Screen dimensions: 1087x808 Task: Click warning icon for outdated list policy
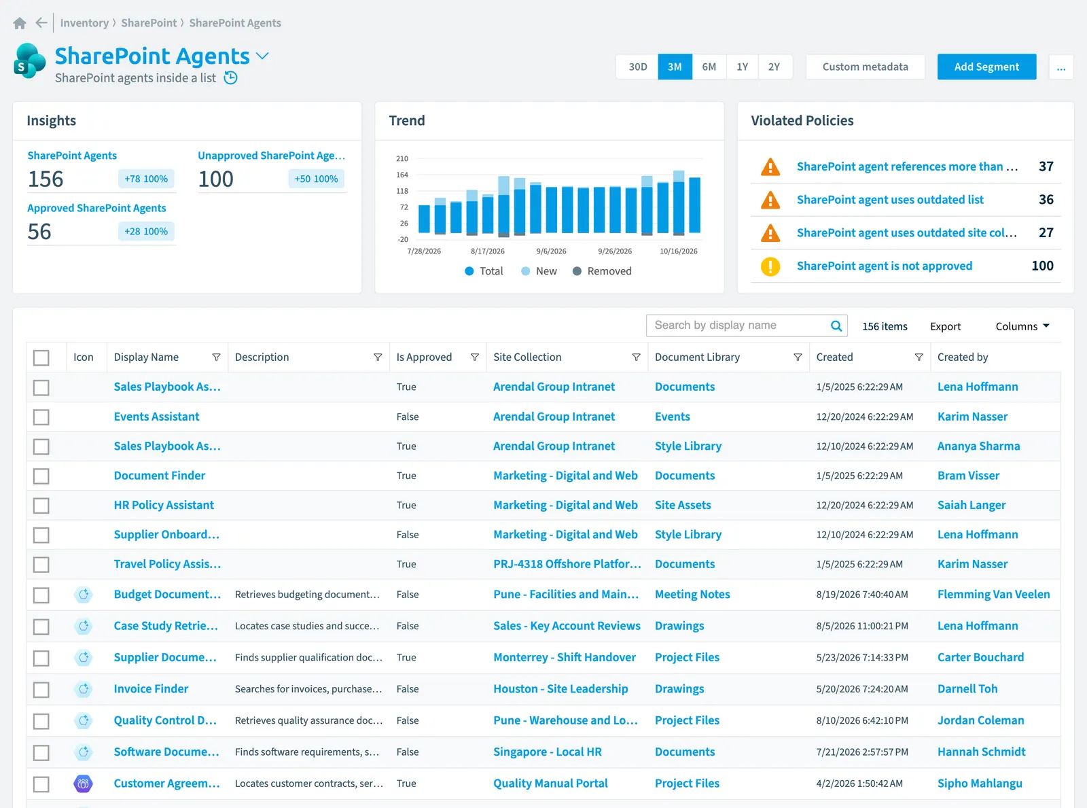[770, 200]
